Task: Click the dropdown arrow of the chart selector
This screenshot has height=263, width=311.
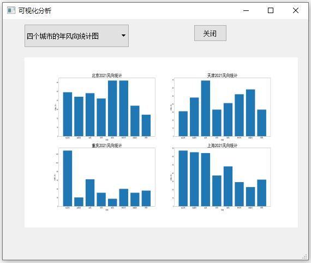Action: pos(123,36)
